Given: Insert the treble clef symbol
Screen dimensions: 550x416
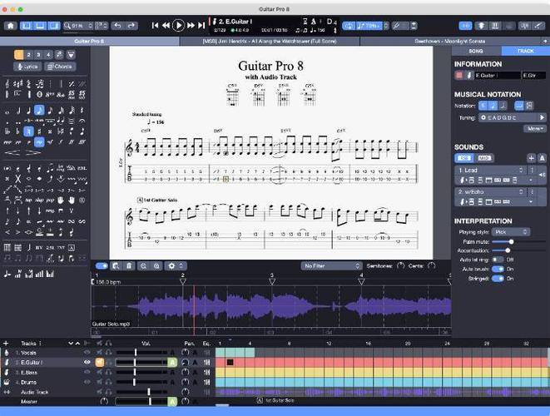Looking at the screenshot, I should click(x=7, y=84).
